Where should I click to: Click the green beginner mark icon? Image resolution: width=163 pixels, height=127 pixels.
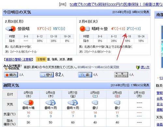[x=138, y=67]
